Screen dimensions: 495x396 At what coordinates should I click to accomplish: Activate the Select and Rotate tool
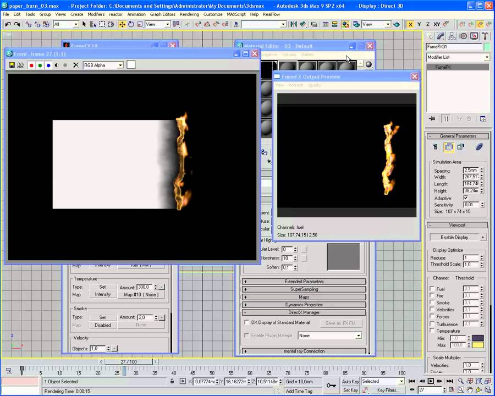click(131, 24)
